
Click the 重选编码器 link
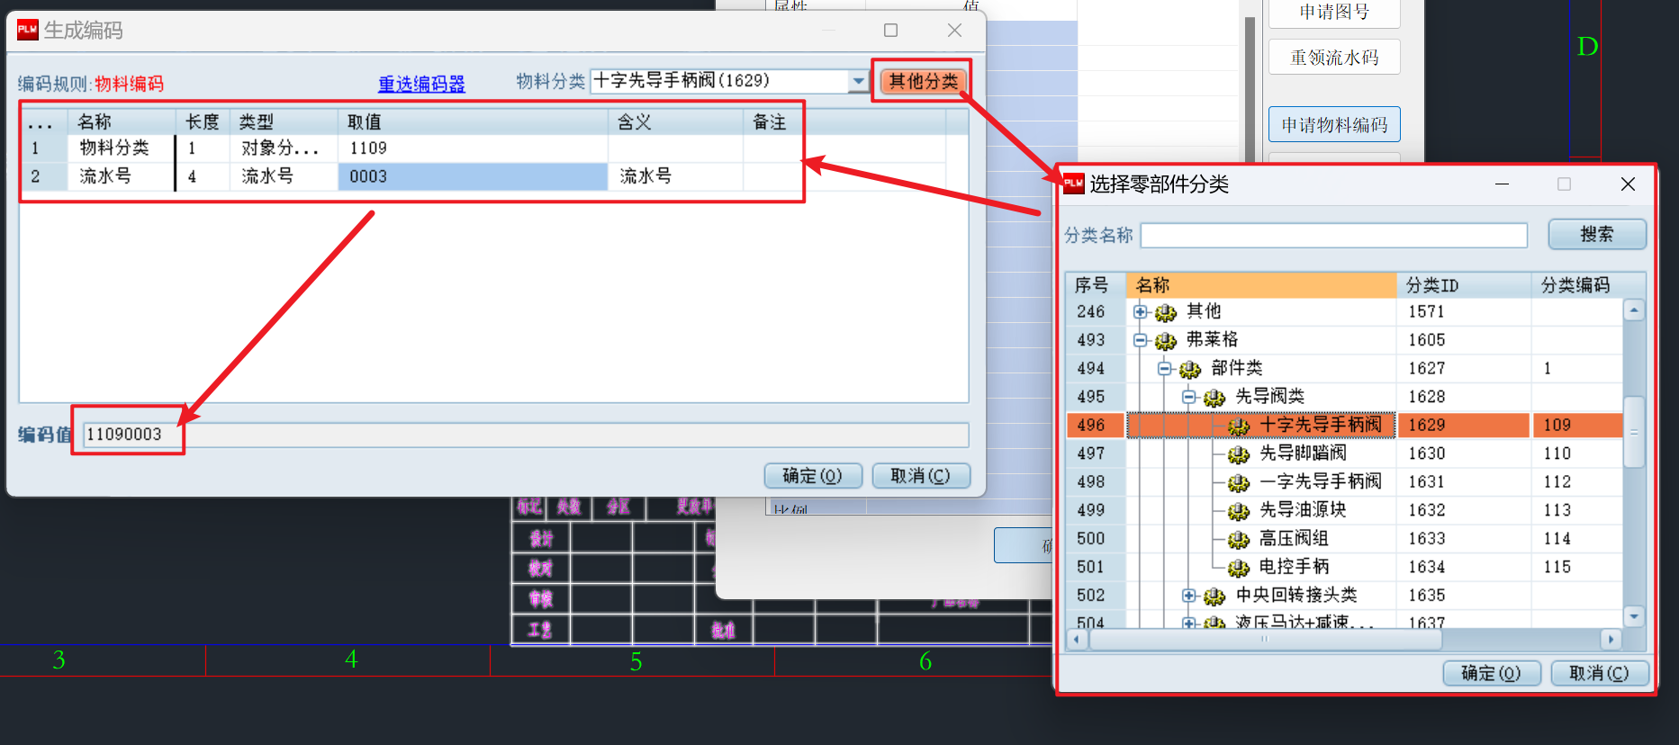tap(421, 84)
